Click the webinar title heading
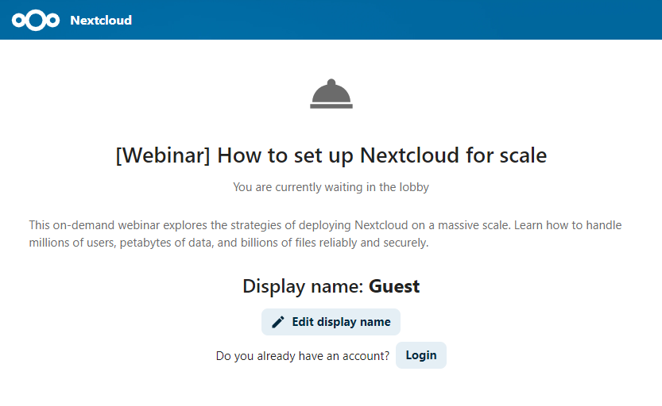This screenshot has height=406, width=662. tap(331, 155)
